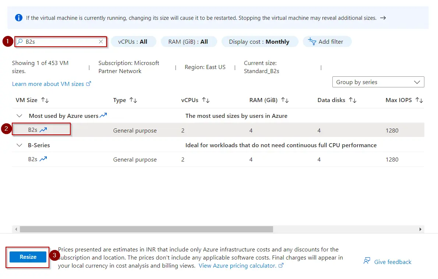Image resolution: width=438 pixels, height=279 pixels.
Task: Clear the B2s search text with X icon
Action: [101, 42]
